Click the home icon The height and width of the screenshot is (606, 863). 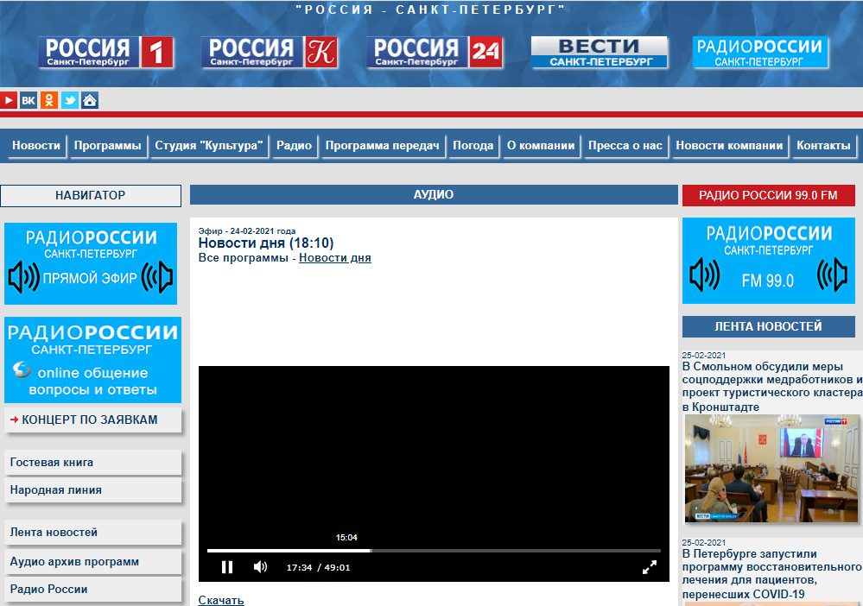(90, 100)
